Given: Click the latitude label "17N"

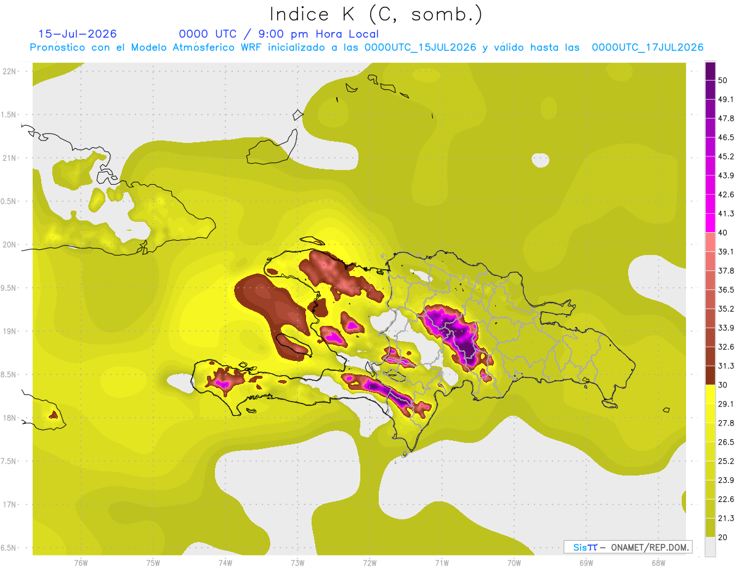Looking at the screenshot, I should coord(10,504).
